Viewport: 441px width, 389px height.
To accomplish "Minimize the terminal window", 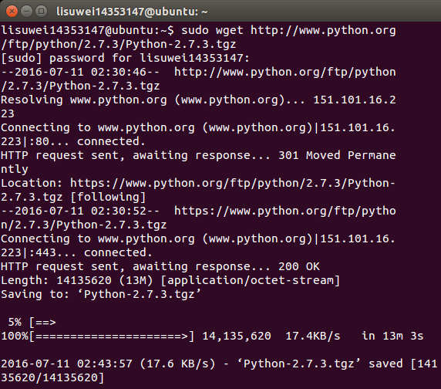I will 26,12.
